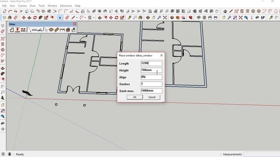Expand the Shapes tool dropdown arrow
This screenshot has width=280, height=157.
pos(94,17)
